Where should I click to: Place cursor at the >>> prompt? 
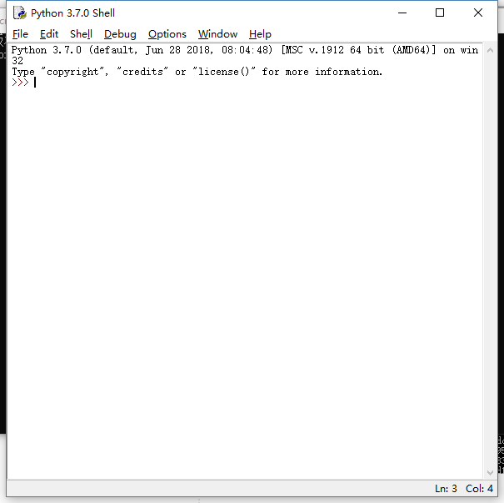pyautogui.click(x=35, y=83)
